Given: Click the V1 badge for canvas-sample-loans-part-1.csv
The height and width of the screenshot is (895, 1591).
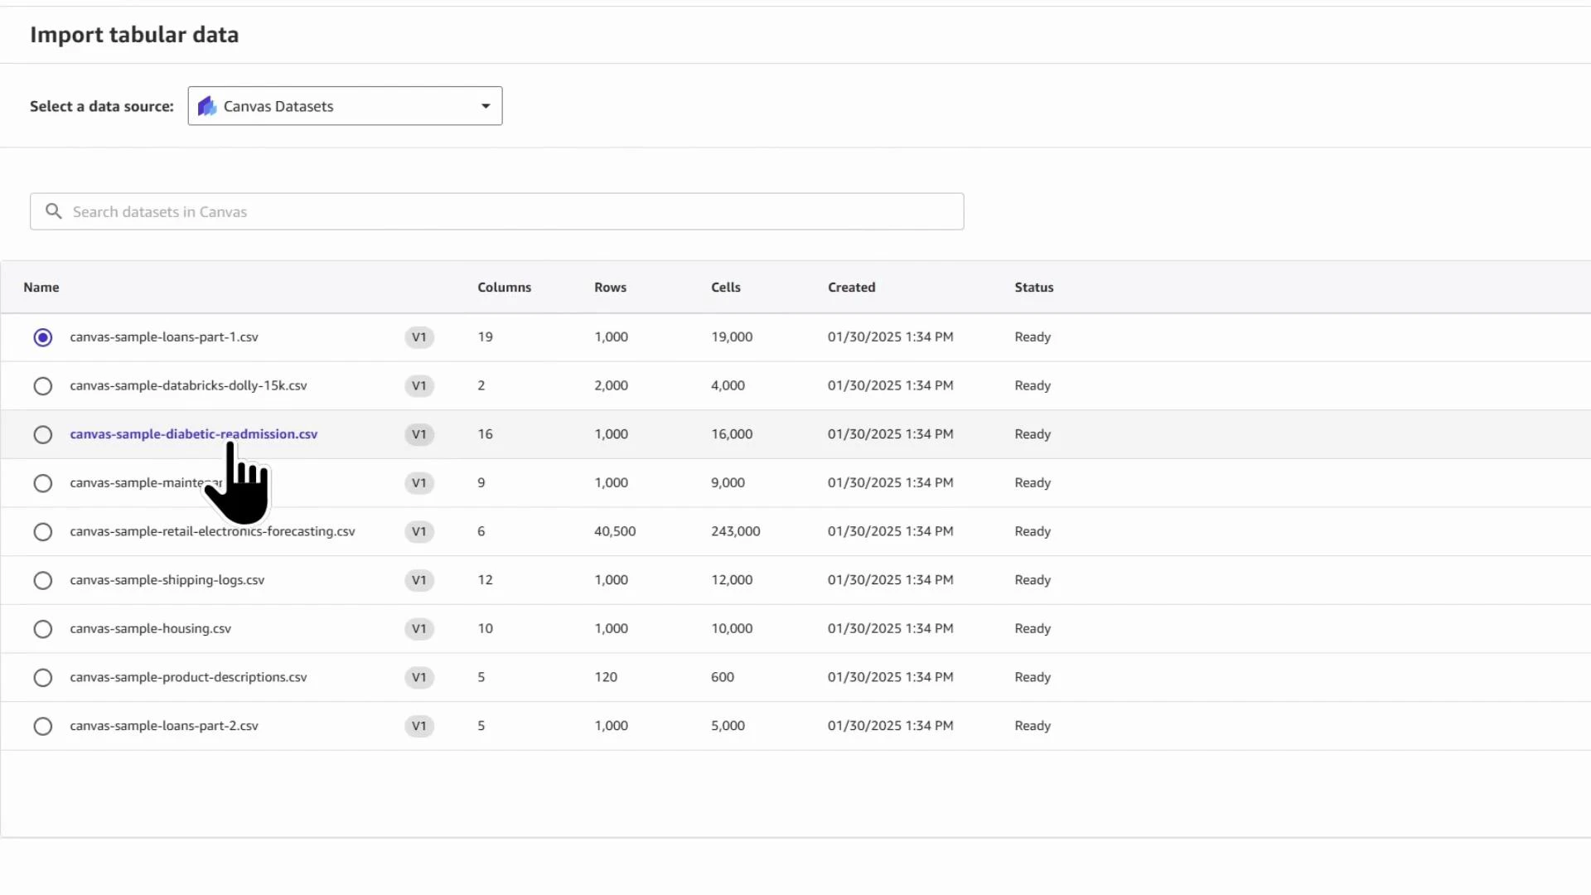Looking at the screenshot, I should pos(419,337).
